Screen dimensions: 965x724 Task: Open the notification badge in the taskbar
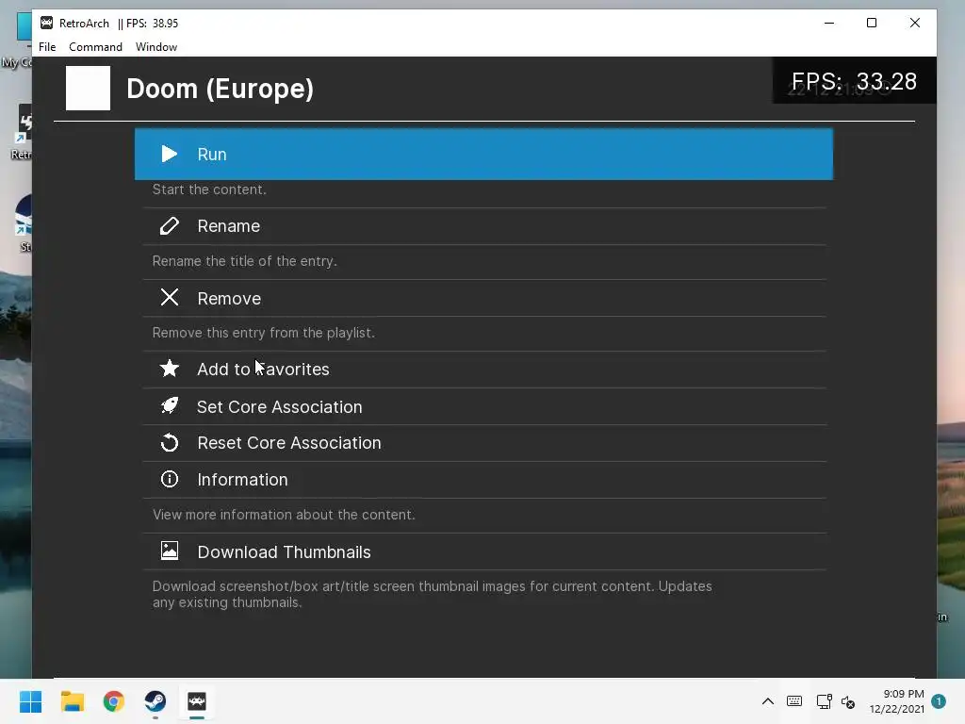click(x=939, y=701)
